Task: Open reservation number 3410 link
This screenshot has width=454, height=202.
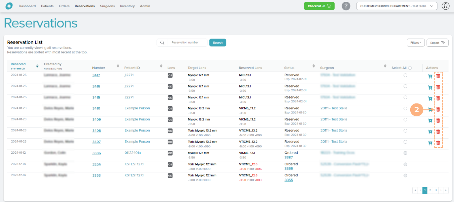Action: tap(96, 108)
